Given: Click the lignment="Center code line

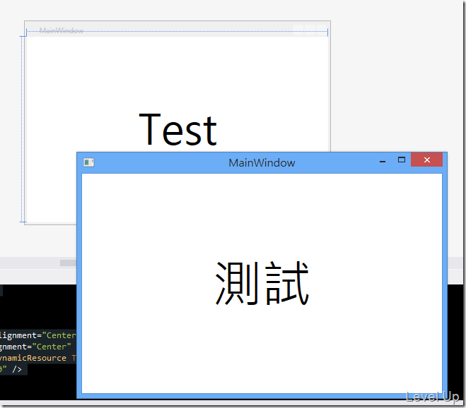Looking at the screenshot, I should point(38,335).
